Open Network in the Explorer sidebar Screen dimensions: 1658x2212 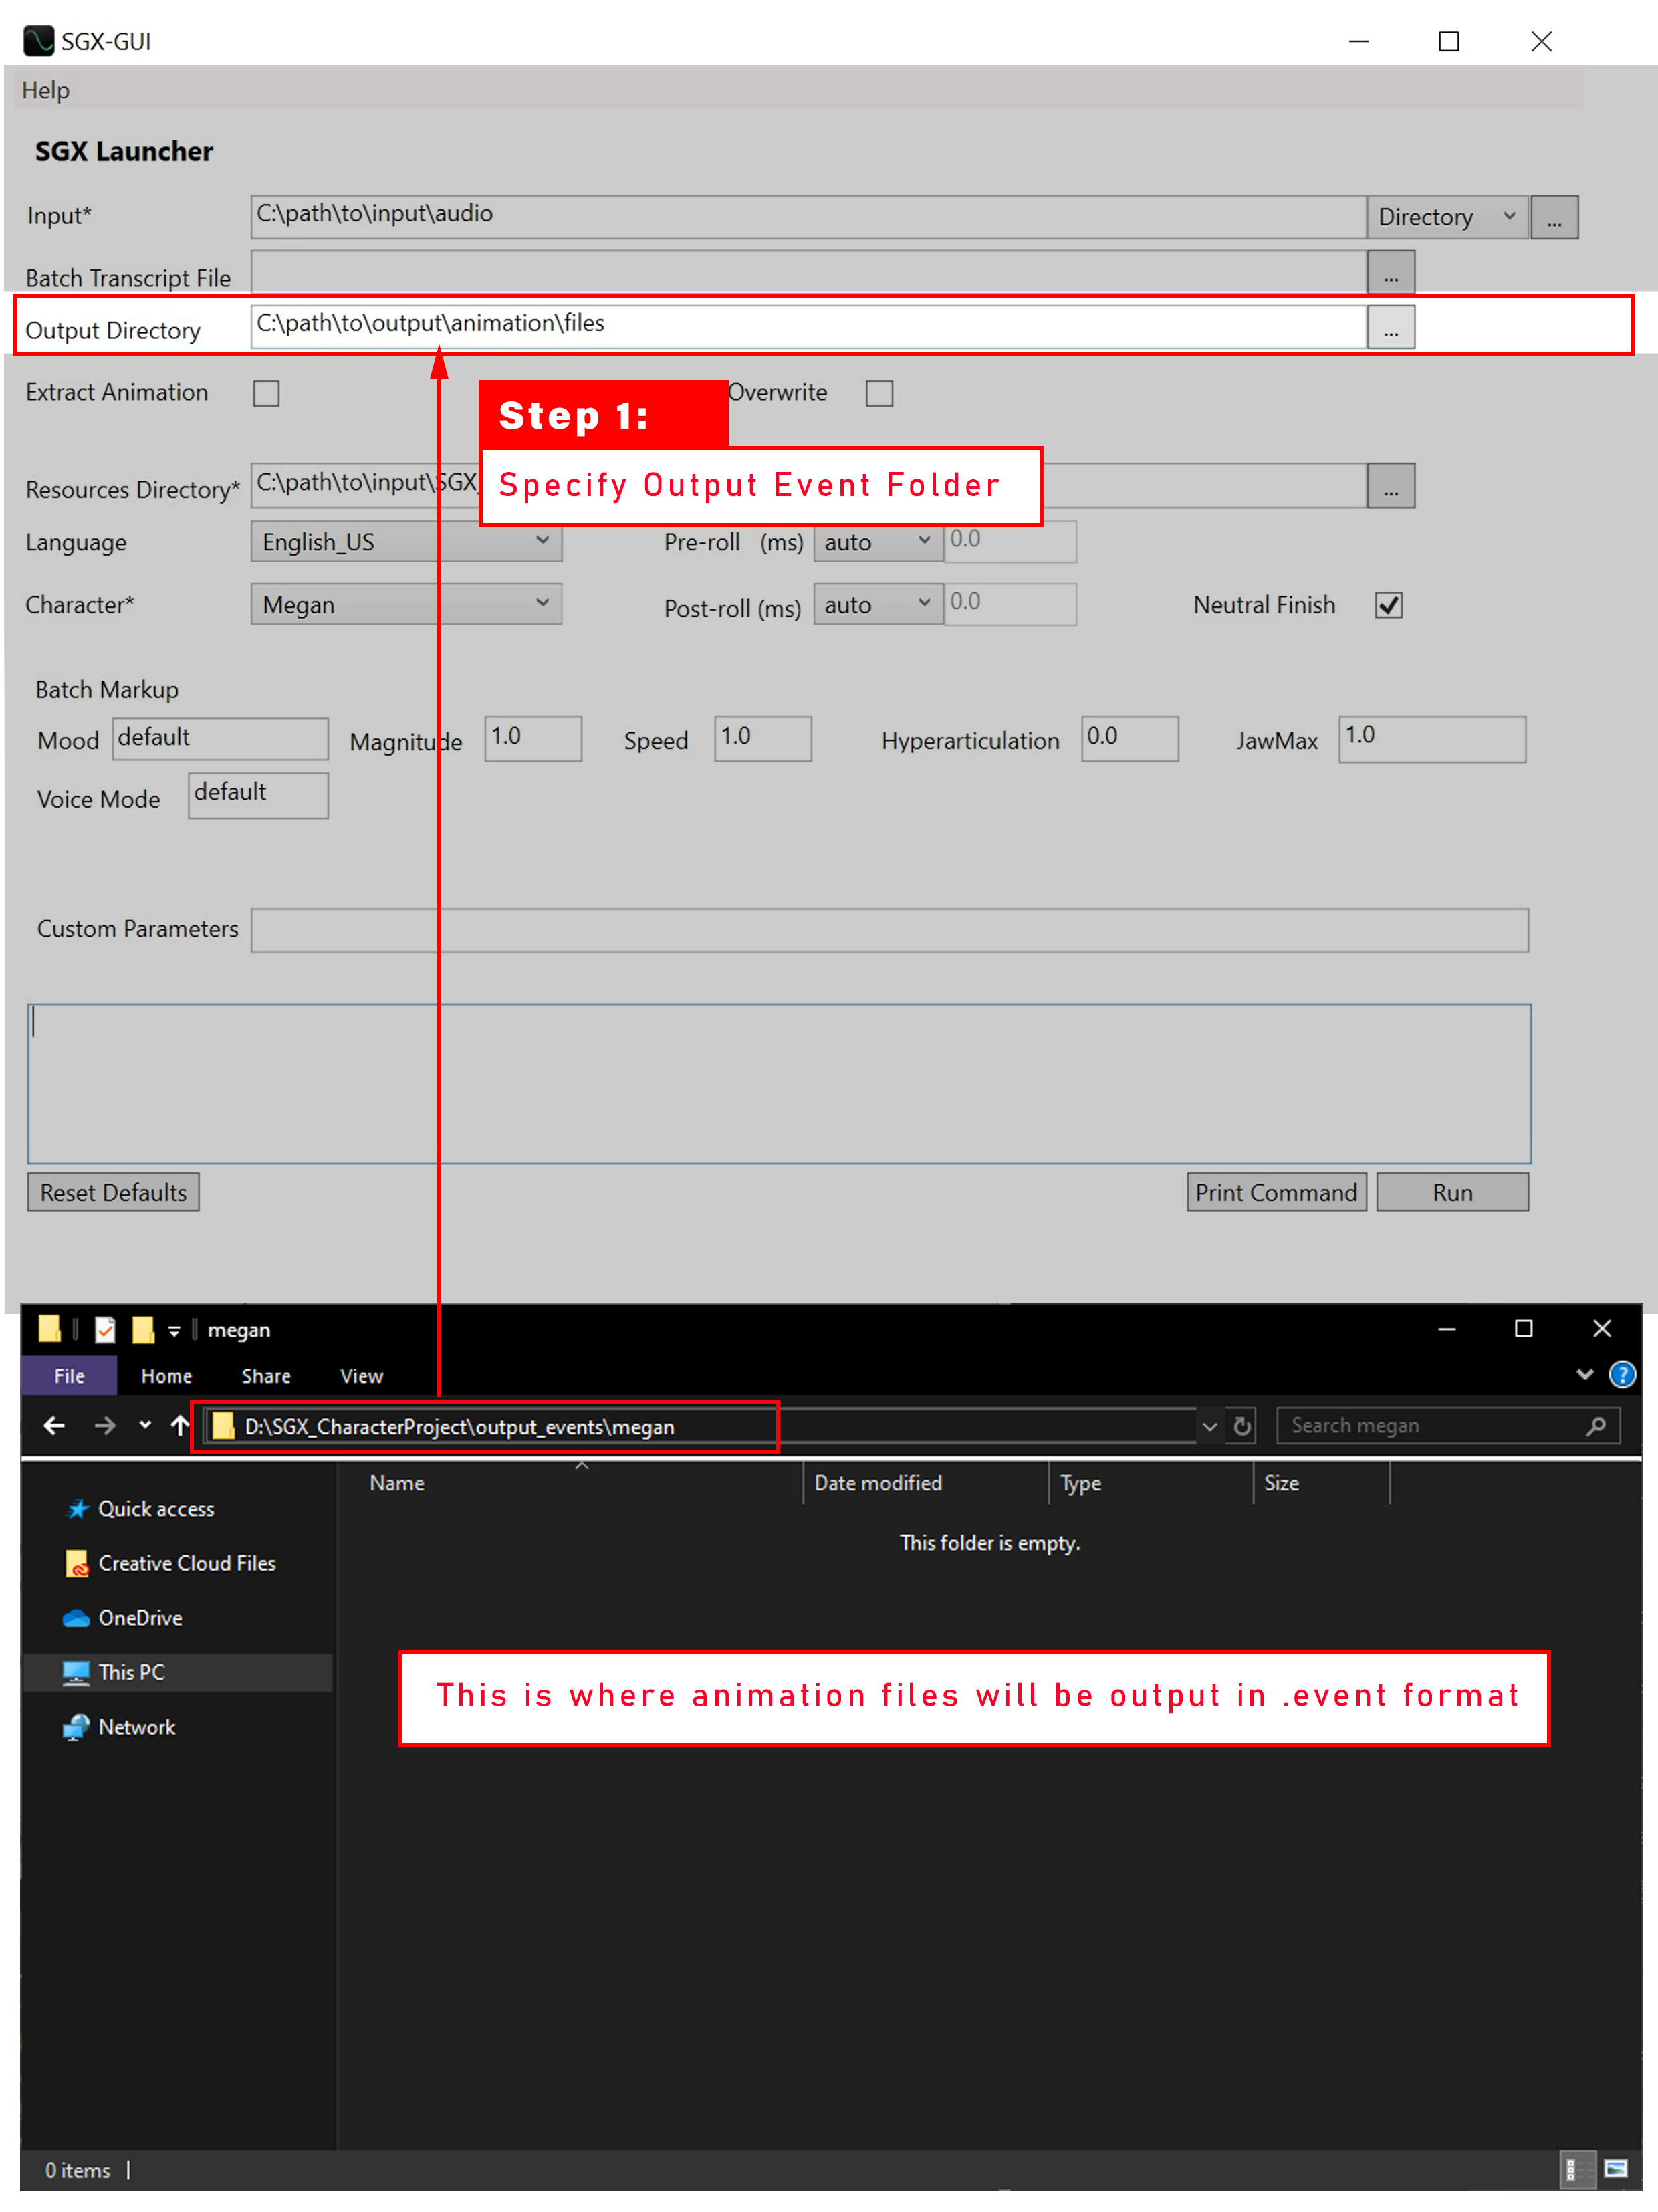click(x=137, y=1727)
